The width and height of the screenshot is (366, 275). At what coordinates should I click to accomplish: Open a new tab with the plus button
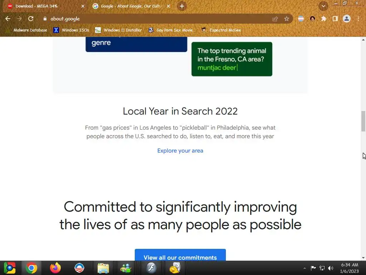pos(182,6)
